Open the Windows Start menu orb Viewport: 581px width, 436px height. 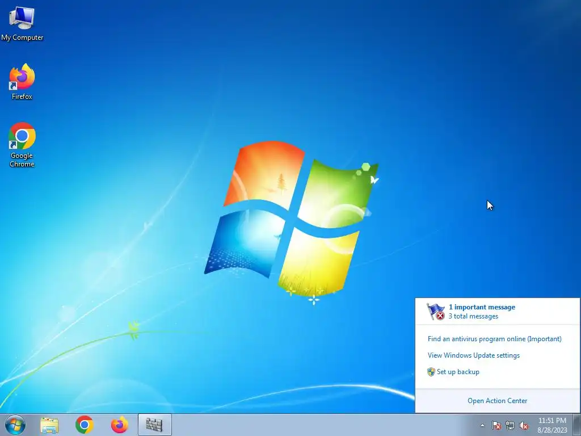point(15,425)
